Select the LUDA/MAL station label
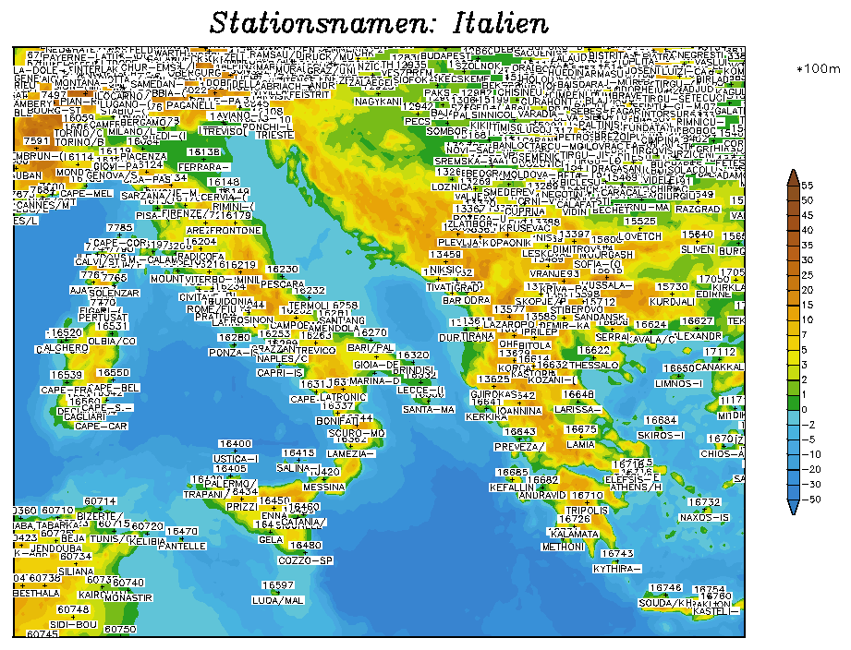 point(277,600)
